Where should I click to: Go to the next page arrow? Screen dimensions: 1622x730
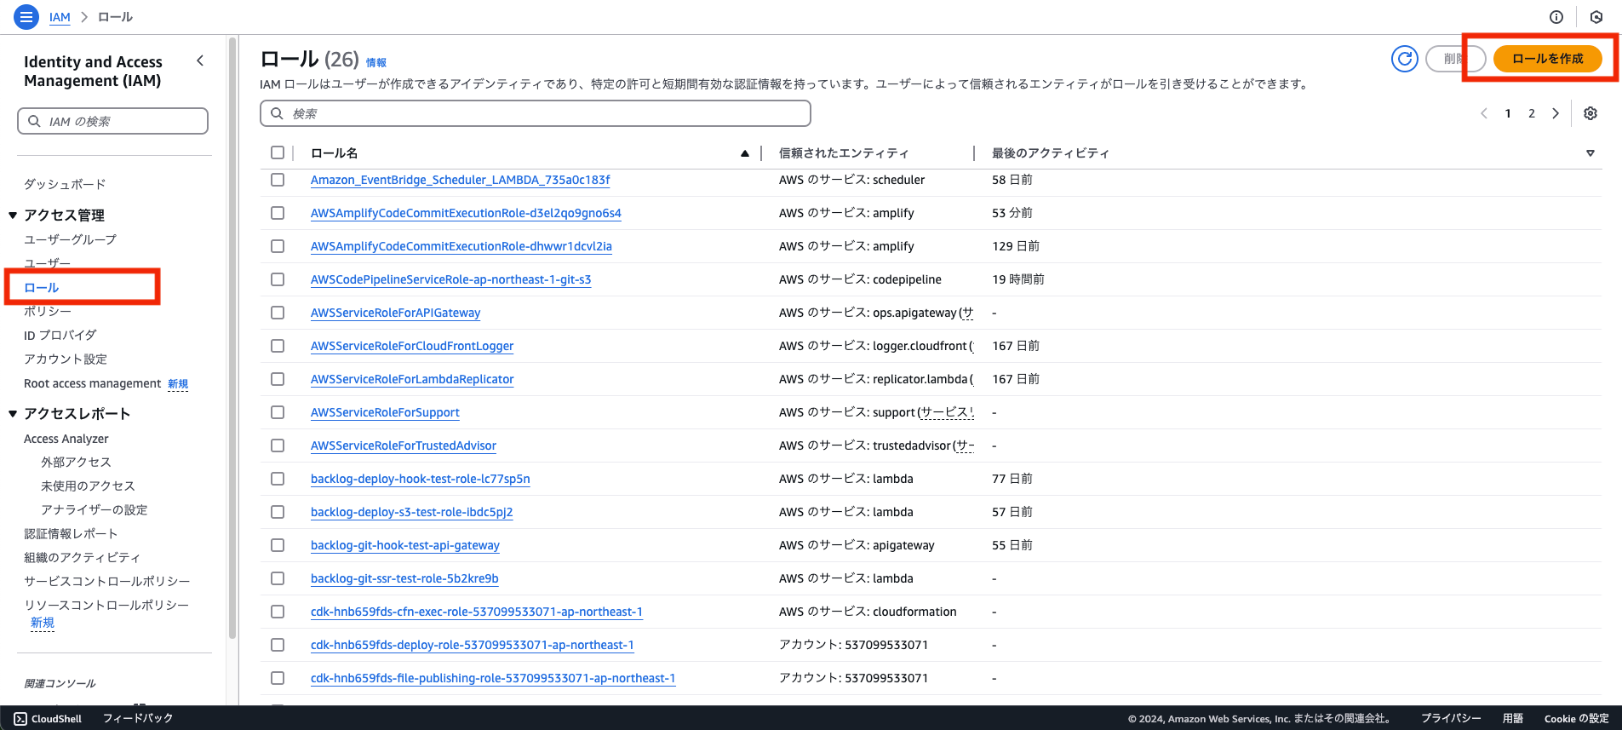1556,113
